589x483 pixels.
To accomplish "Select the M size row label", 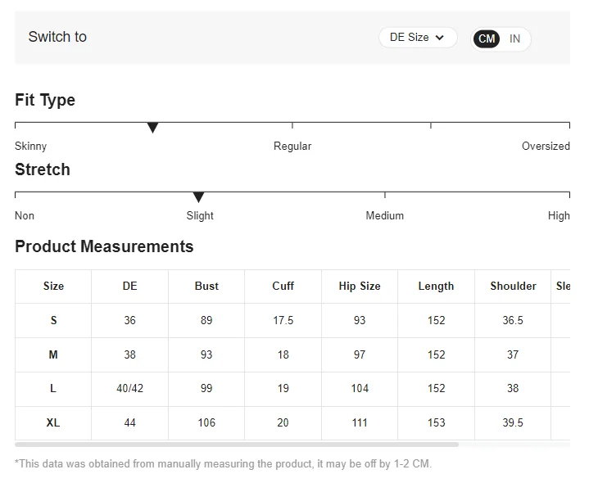I will pos(53,354).
